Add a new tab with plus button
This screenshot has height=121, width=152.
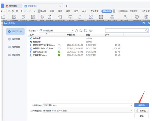(x=66, y=6)
